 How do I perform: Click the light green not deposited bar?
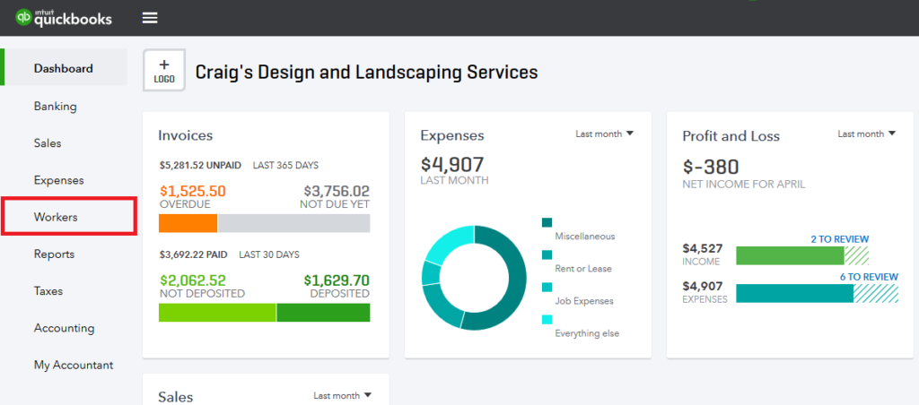(217, 313)
